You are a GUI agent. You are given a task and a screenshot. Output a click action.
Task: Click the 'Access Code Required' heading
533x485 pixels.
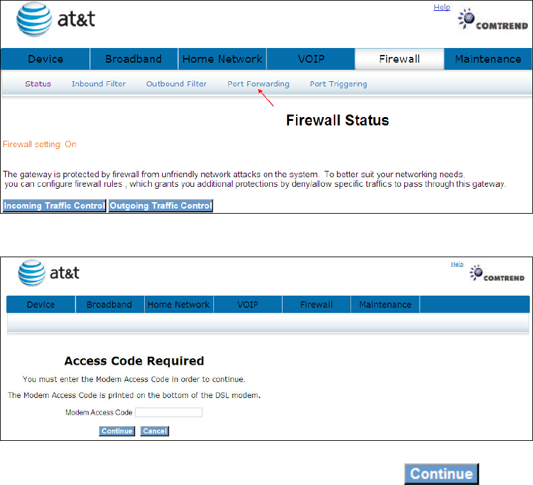click(x=135, y=361)
